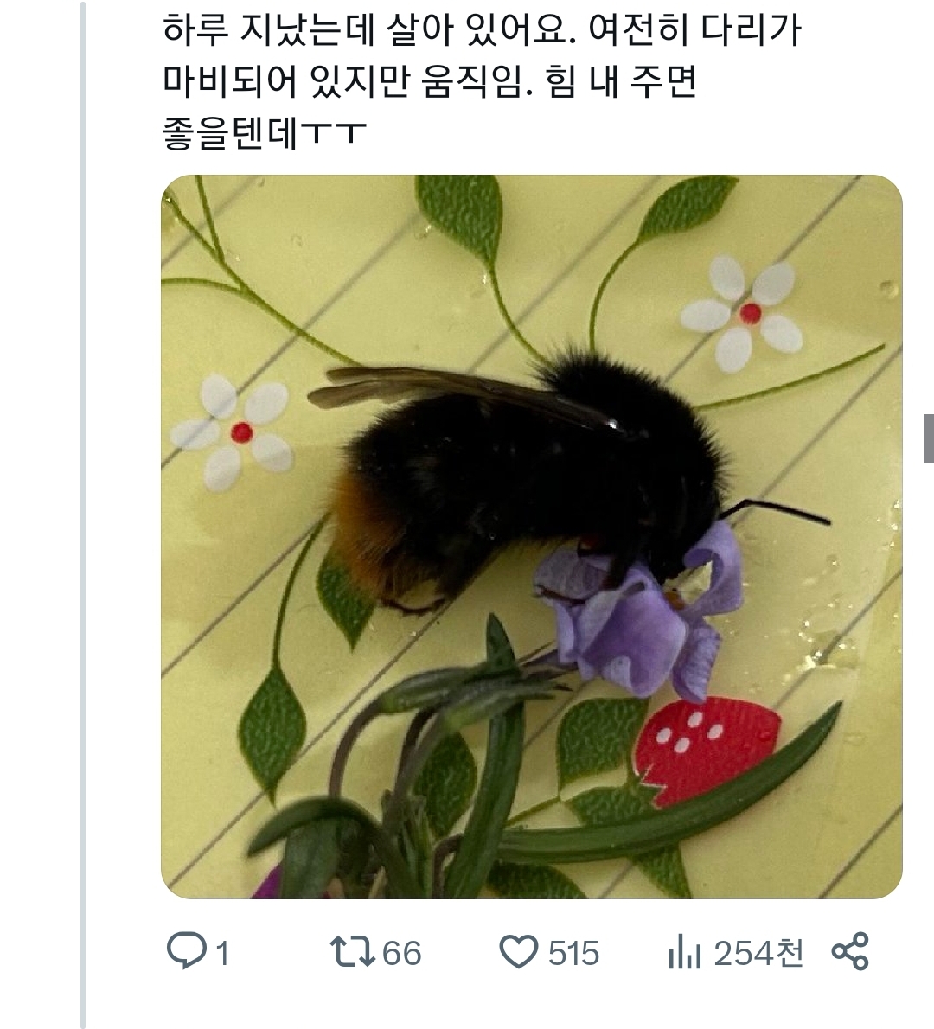Click the reply speech bubble icon
Viewport: 934px width, 1029px height.
tap(183, 952)
